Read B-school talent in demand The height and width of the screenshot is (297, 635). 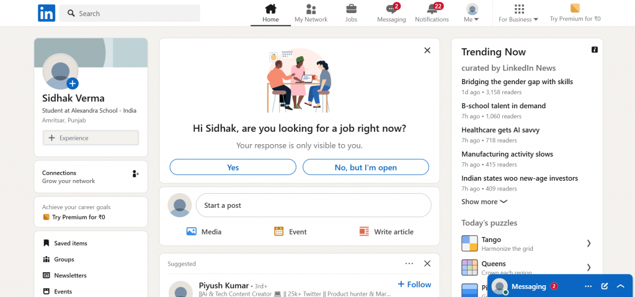pos(504,106)
